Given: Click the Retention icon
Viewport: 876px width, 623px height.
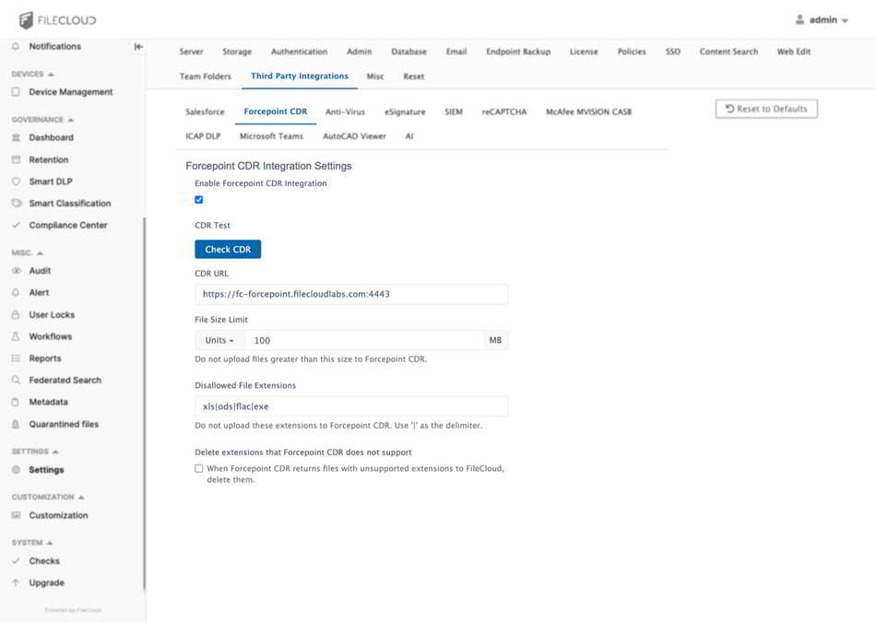Looking at the screenshot, I should [x=16, y=159].
